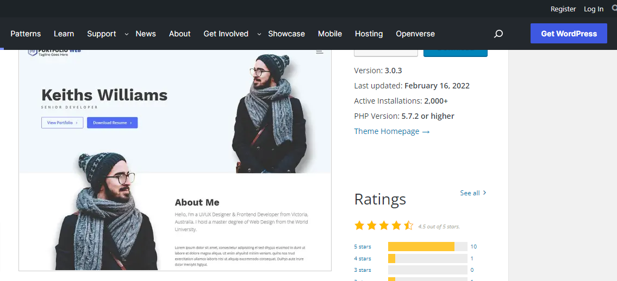Click the About Me heading in preview
The height and width of the screenshot is (281, 617).
pos(197,202)
